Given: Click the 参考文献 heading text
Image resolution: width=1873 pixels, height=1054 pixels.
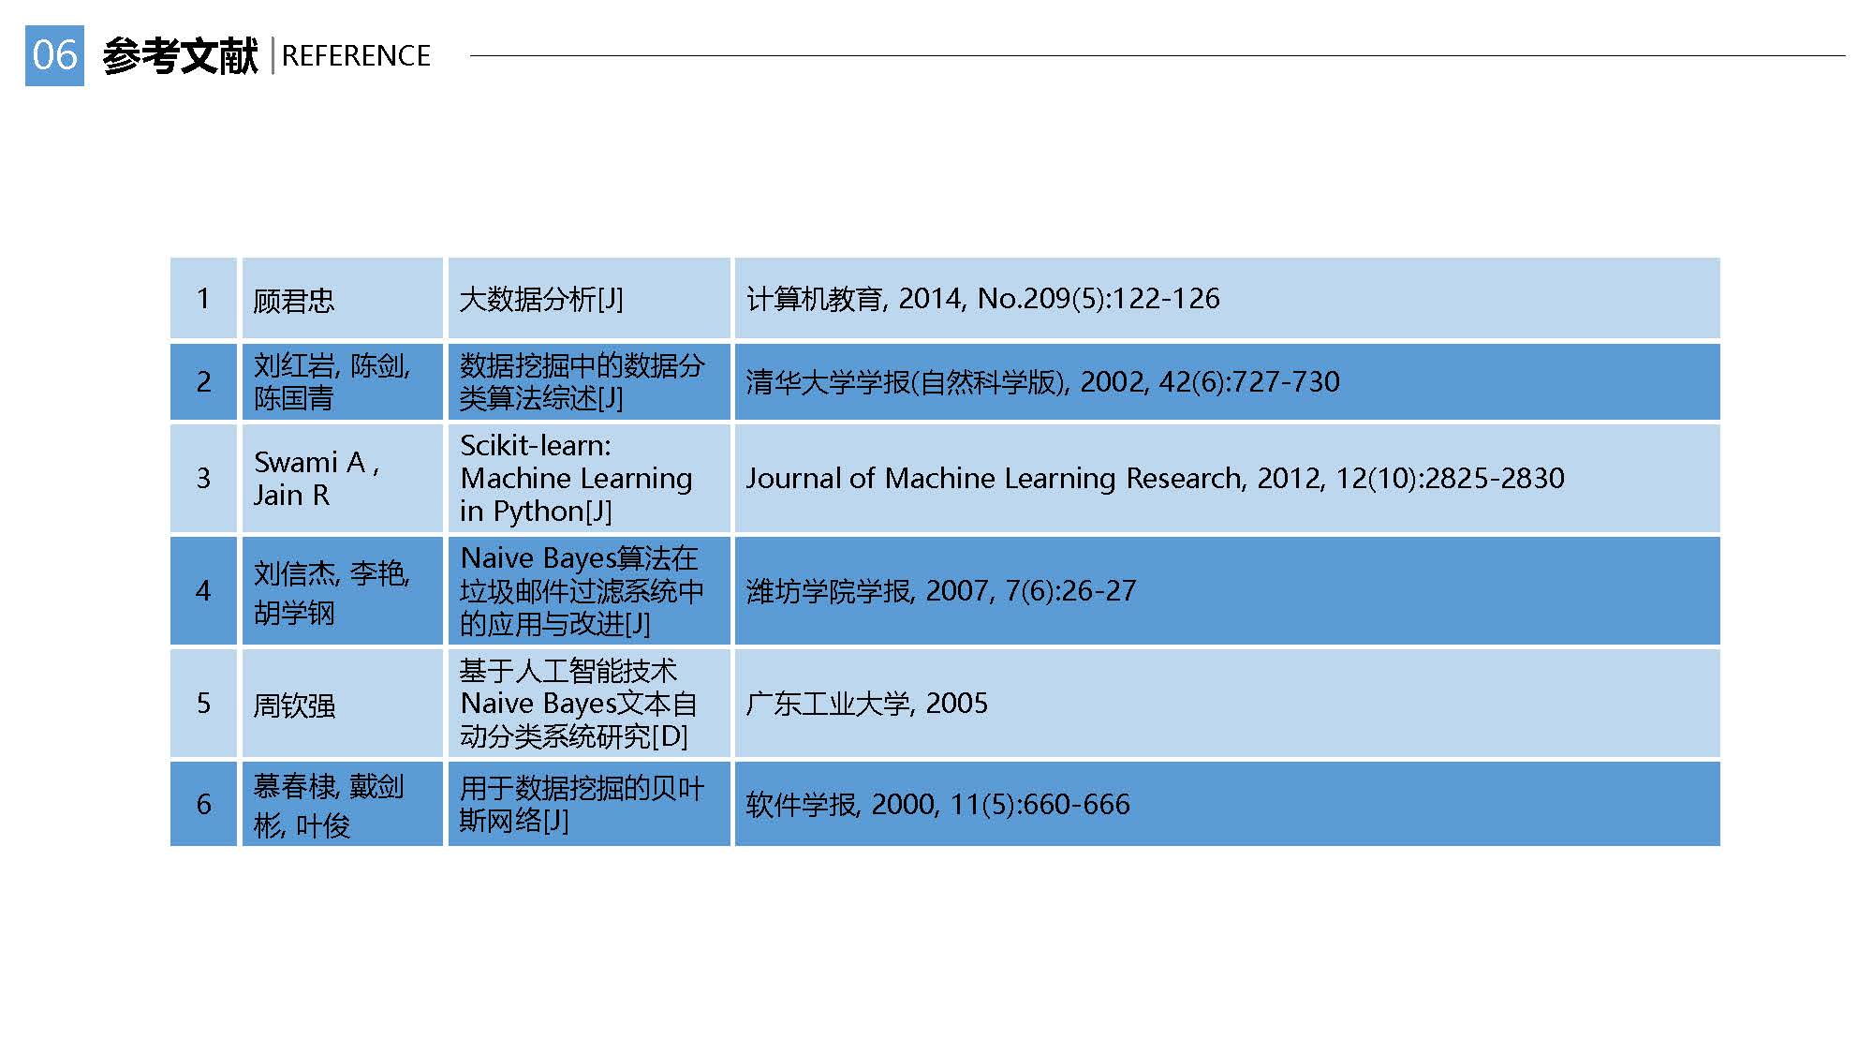Looking at the screenshot, I should click(x=180, y=56).
